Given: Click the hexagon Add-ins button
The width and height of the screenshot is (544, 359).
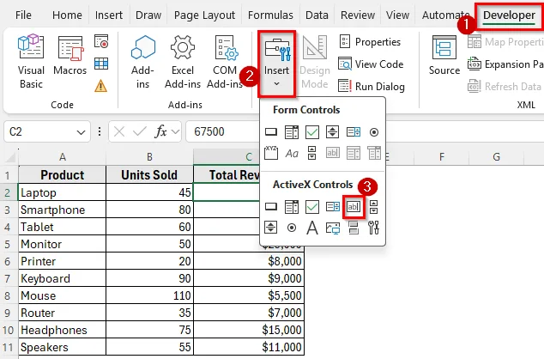Looking at the screenshot, I should pos(143,62).
